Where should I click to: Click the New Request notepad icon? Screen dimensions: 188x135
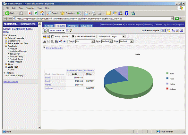point(169,31)
